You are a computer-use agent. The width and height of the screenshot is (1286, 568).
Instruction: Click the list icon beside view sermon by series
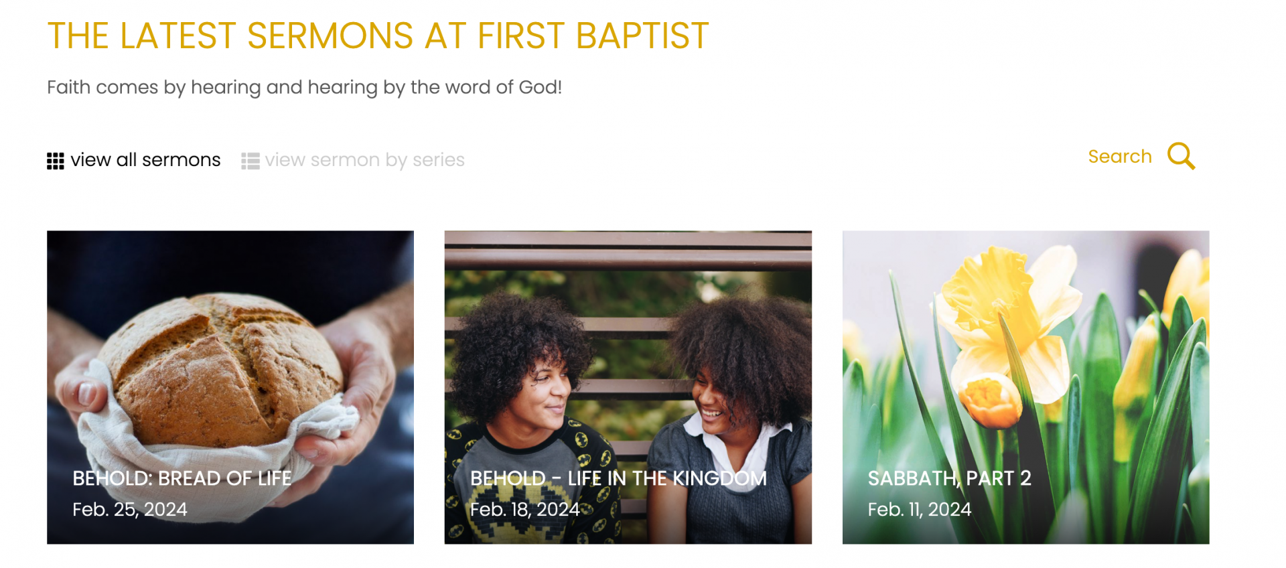248,160
